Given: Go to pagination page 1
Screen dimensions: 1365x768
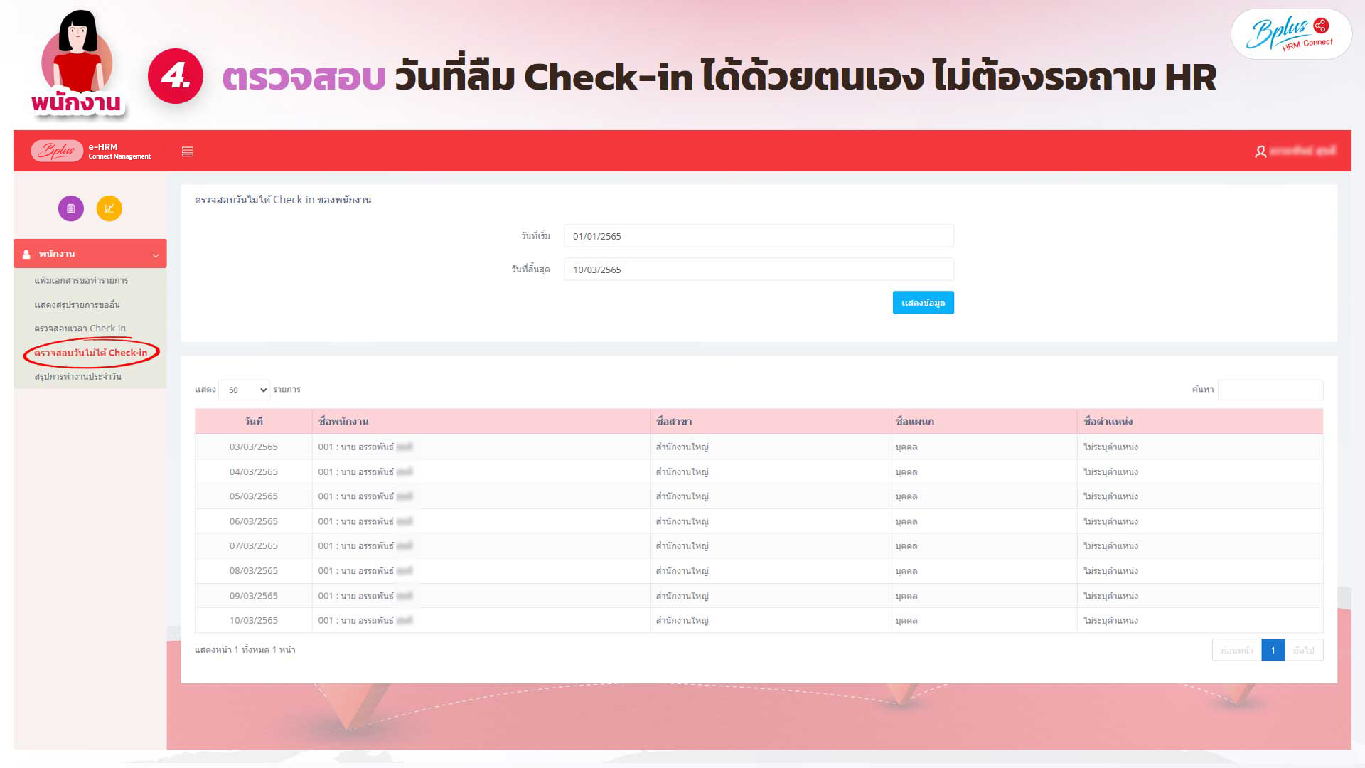Looking at the screenshot, I should point(1273,650).
